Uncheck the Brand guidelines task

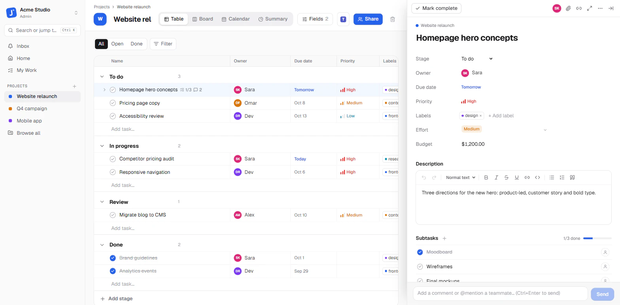click(113, 258)
